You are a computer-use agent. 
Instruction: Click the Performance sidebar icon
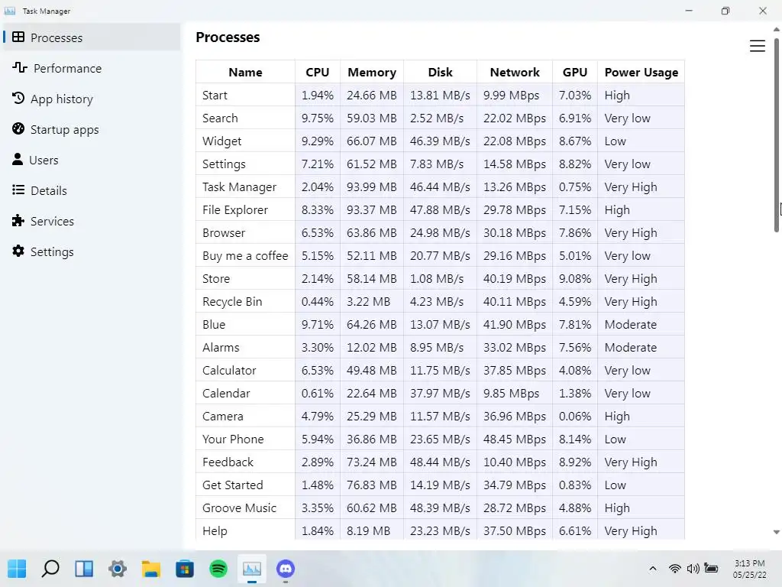point(20,68)
